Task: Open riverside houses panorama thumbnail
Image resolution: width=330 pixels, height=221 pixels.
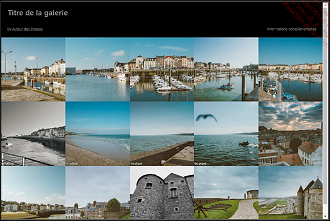Action: [x=33, y=193]
